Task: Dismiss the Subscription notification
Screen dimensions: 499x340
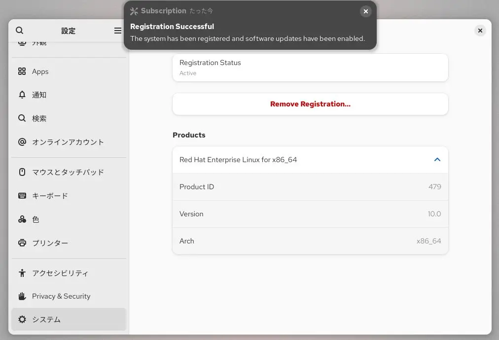Action: (365, 11)
